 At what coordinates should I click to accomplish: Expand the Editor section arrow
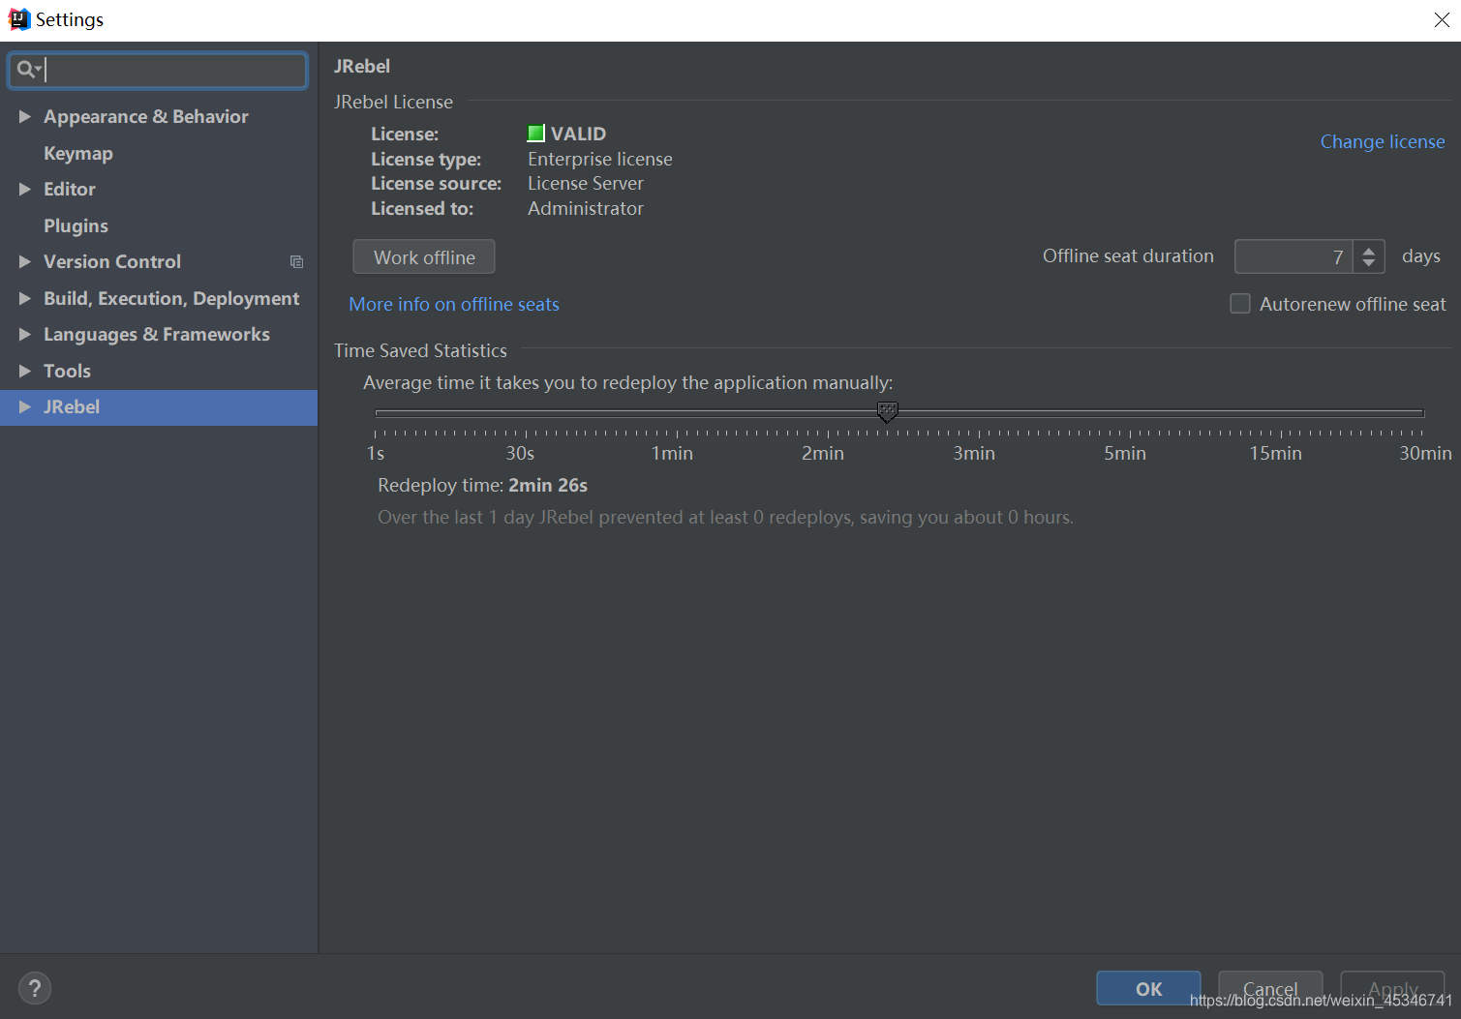tap(25, 189)
